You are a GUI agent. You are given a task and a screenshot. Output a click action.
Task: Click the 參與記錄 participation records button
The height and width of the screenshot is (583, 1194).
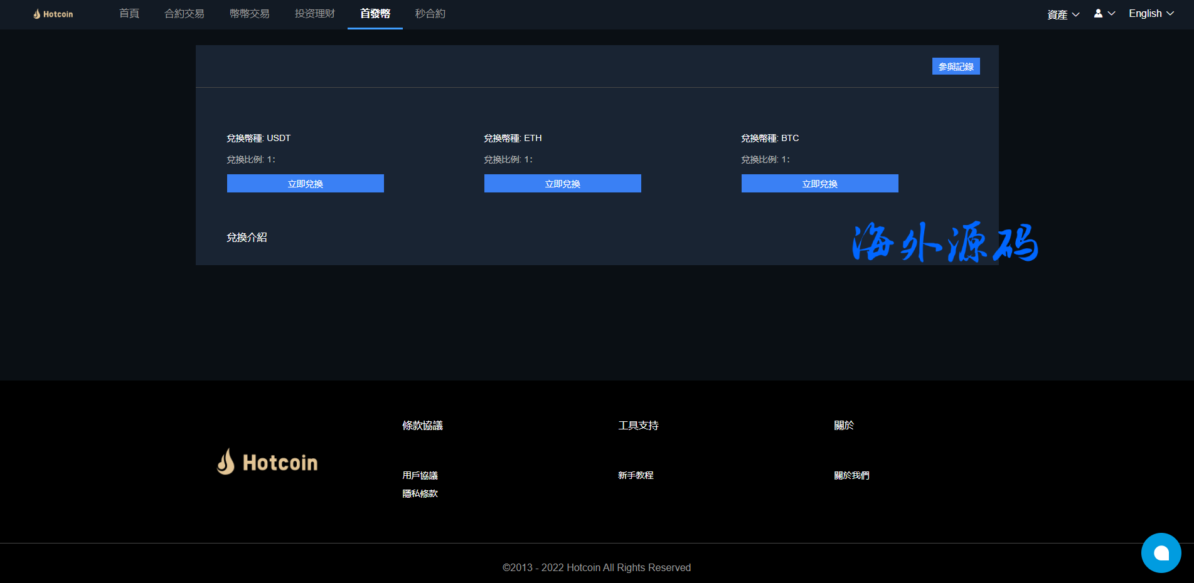click(956, 66)
